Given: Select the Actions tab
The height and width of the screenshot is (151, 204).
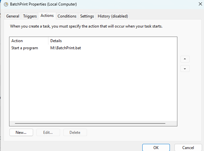Looking at the screenshot, I should pyautogui.click(x=47, y=16).
